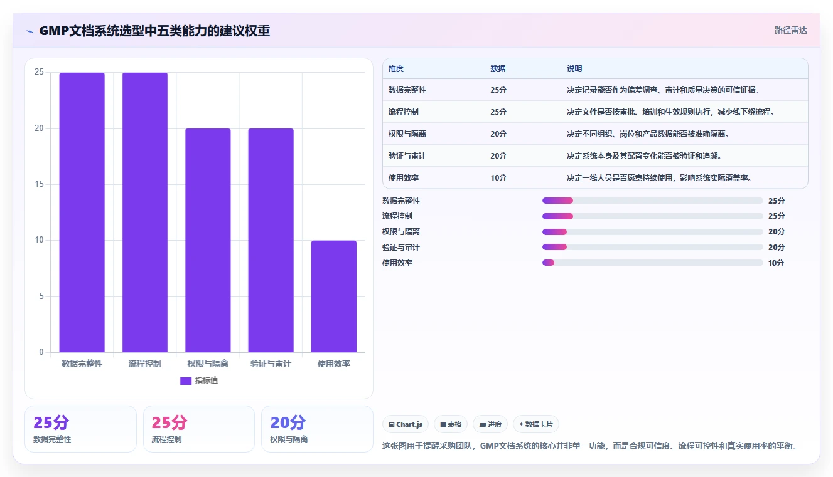Click the 使用效率 bar in chart

pos(334,296)
